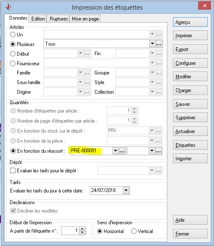Open browse button for Groupe field

pyautogui.click(x=159, y=73)
